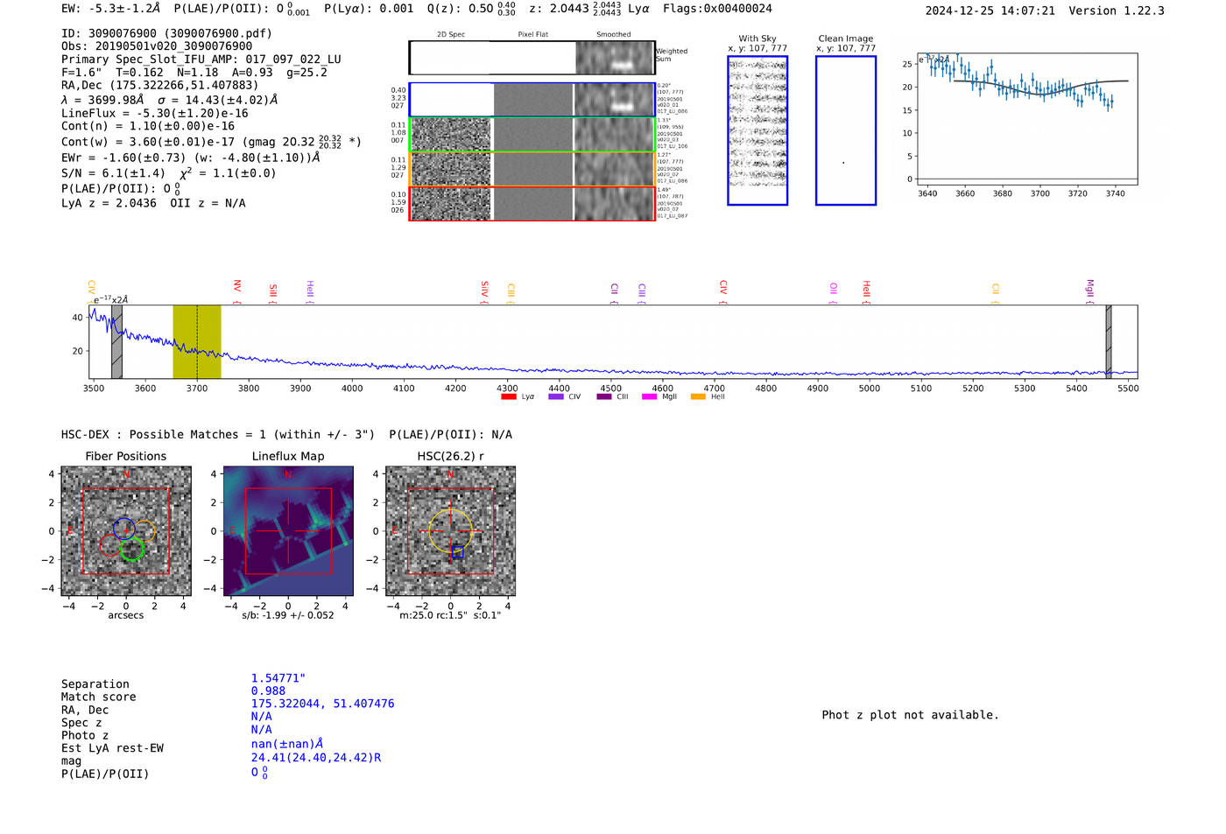The width and height of the screenshot is (1226, 834).
Task: Click the 'Obs: 20190501v020_3090076900' line
Action: (x=157, y=46)
